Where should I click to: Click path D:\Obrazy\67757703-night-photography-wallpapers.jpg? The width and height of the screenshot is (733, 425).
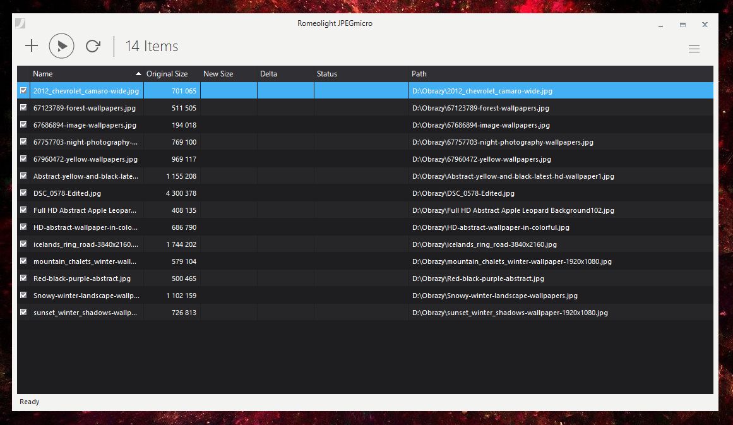503,142
